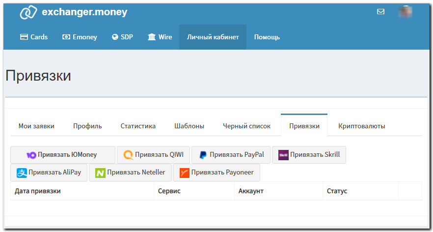This screenshot has width=433, height=232.
Task: Click the Статус column header
Action: tap(337, 191)
